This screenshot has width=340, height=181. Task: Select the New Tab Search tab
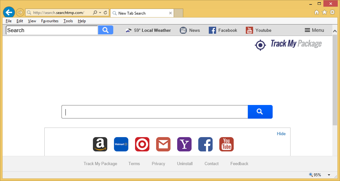pos(142,13)
